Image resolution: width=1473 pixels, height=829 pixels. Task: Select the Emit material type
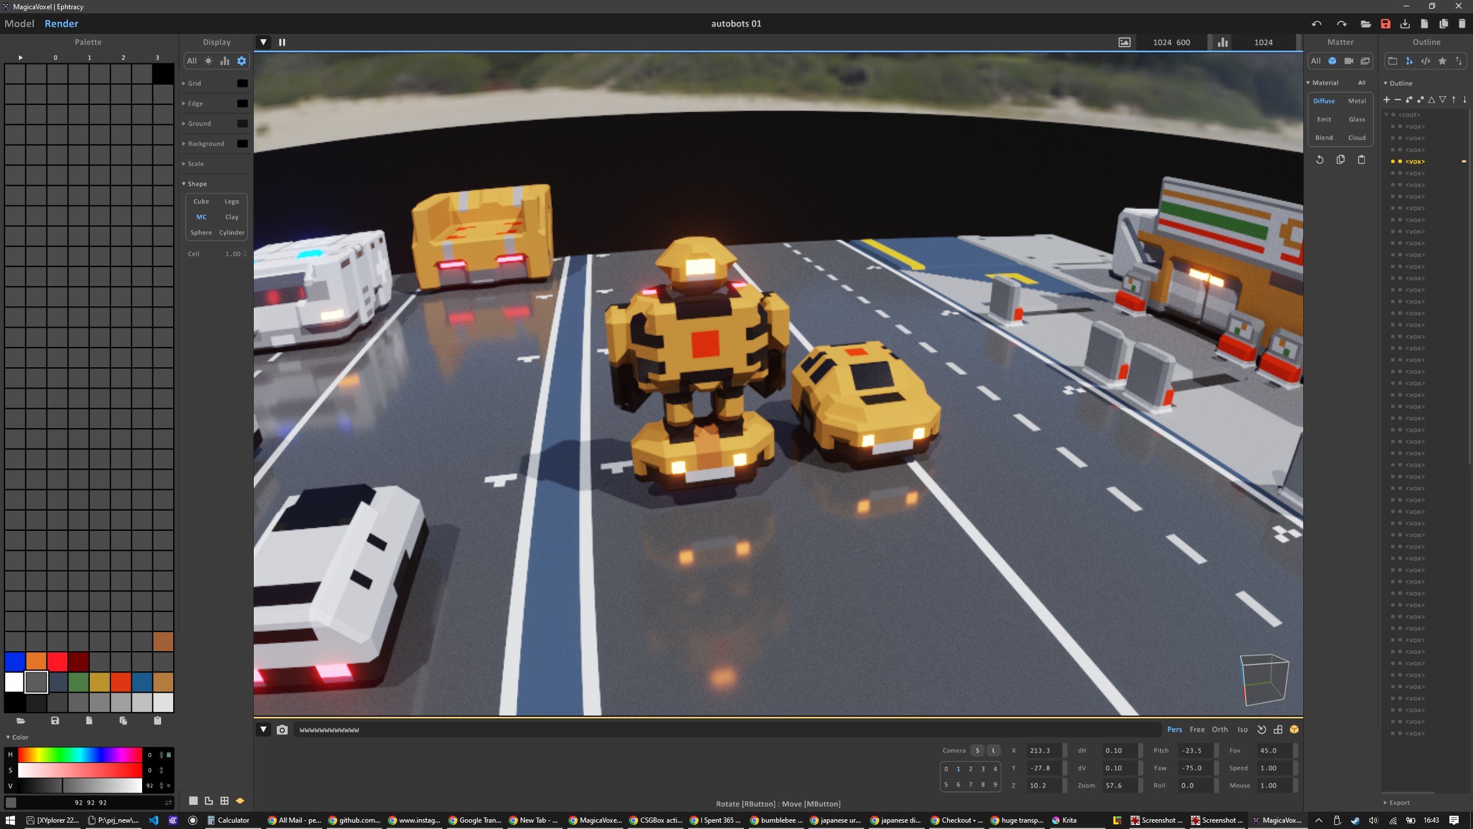click(1324, 119)
